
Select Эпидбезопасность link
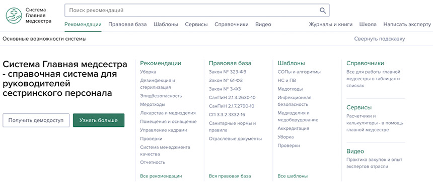click(x=161, y=96)
